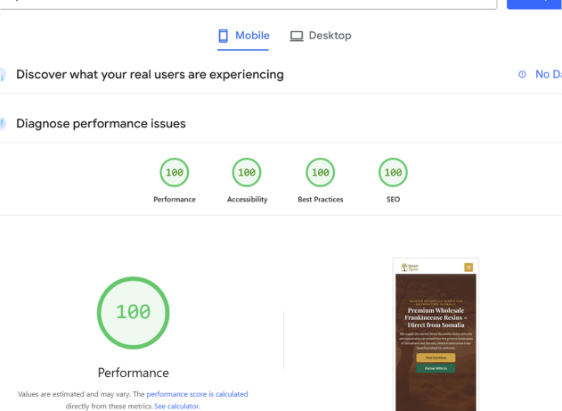Open the 'See calculator' link

tap(177, 406)
